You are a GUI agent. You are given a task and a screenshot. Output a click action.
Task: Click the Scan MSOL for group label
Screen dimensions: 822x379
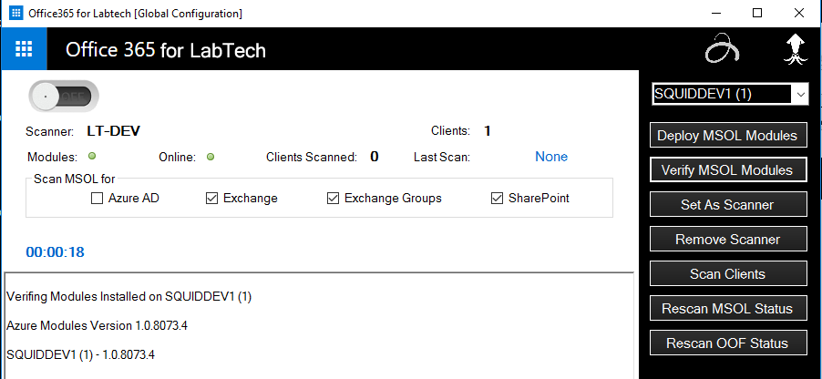point(75,179)
